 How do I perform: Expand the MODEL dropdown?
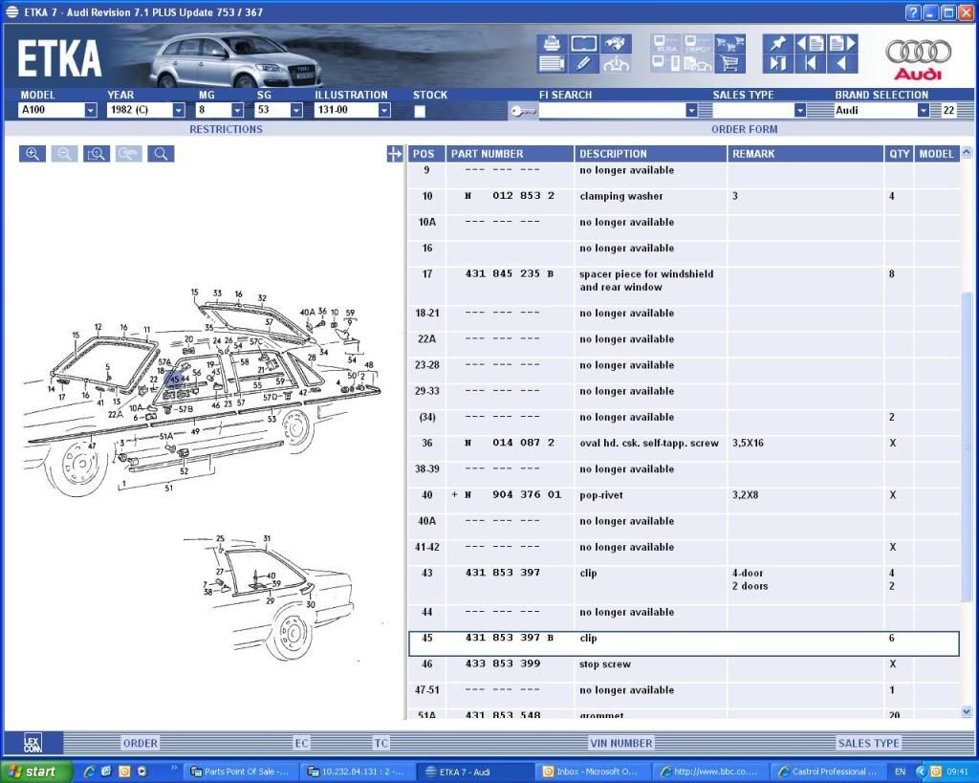(91, 111)
